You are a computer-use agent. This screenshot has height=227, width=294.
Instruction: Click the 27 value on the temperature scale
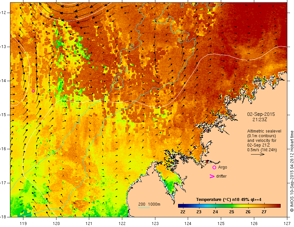264,212
